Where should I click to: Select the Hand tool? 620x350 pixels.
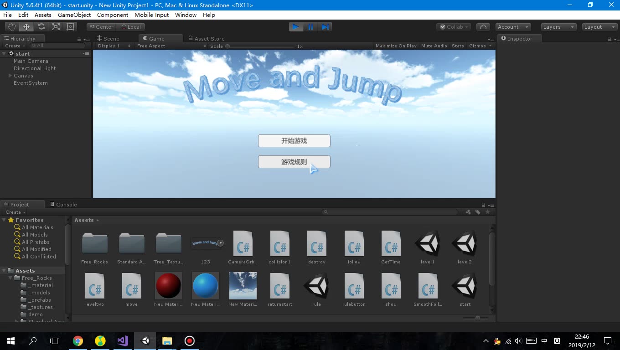12,27
